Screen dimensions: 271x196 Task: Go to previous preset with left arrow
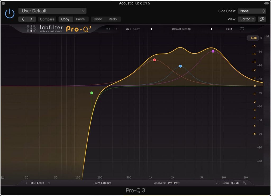pos(23,19)
